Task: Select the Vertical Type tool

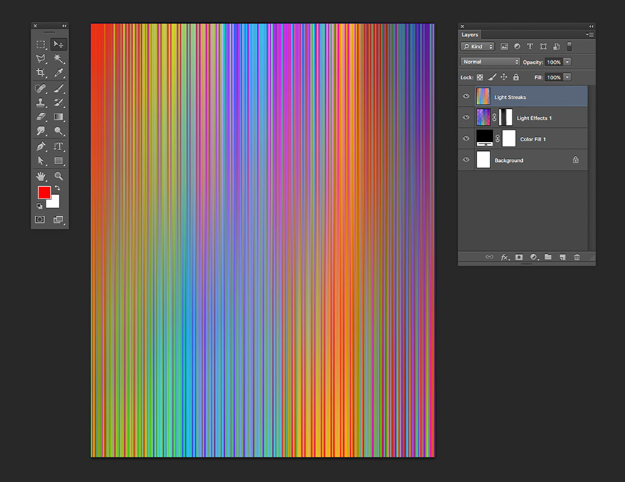Action: point(59,146)
